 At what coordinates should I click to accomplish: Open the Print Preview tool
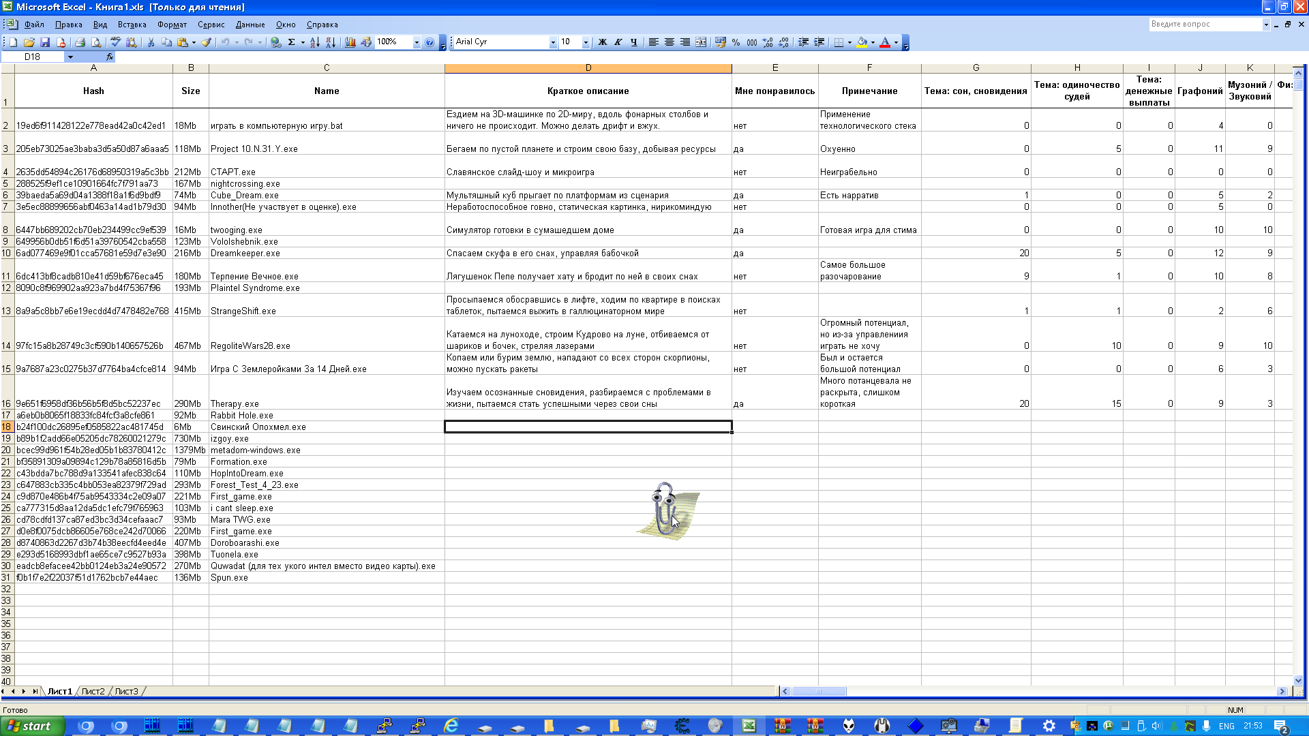pyautogui.click(x=96, y=42)
